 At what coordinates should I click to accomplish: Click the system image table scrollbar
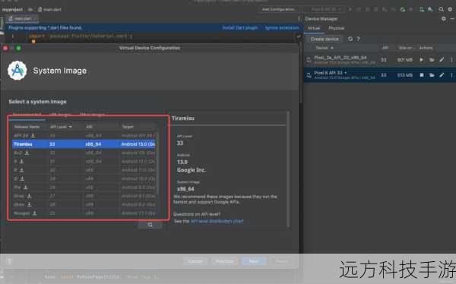click(157, 163)
